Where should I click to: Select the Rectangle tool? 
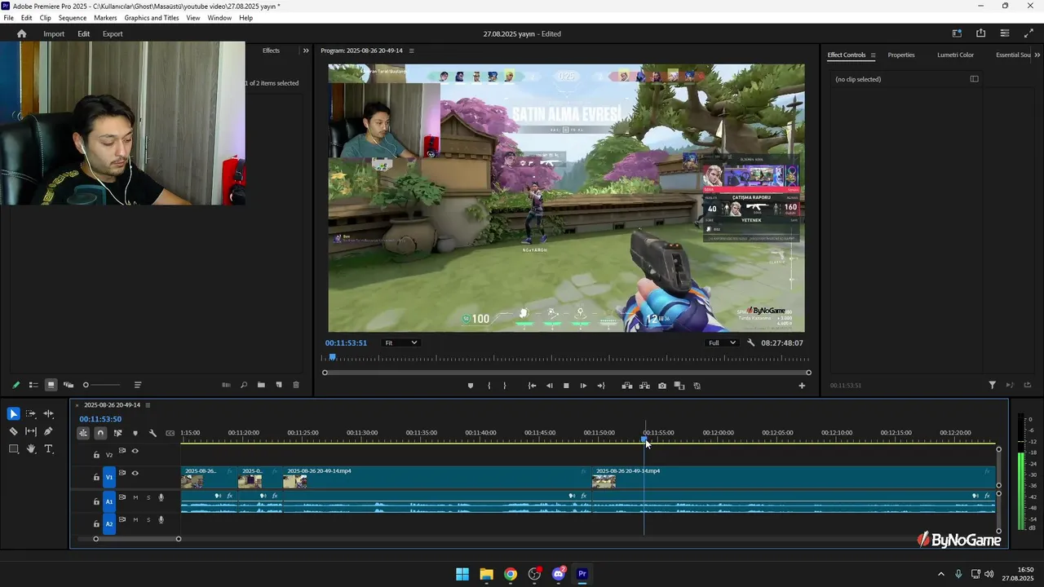(x=14, y=448)
